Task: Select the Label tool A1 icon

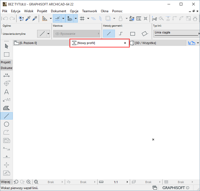Action: point(7,100)
